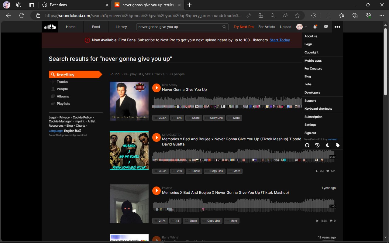Open Developers from the dropdown menu

(x=322, y=93)
